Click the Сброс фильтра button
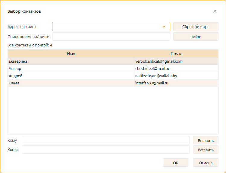 pyautogui.click(x=196, y=27)
